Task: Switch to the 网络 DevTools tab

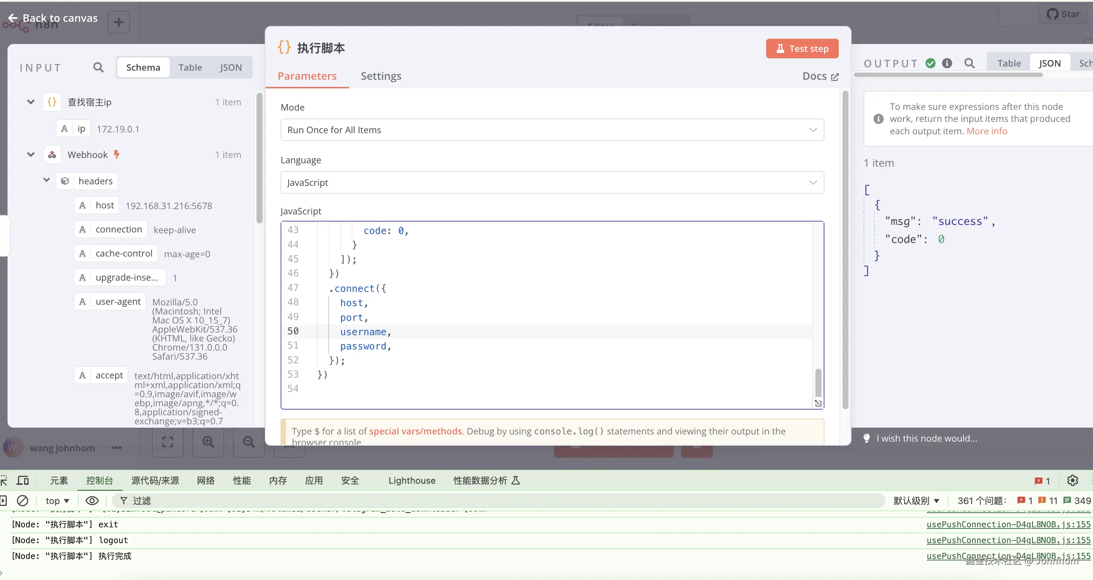Action: [x=205, y=480]
